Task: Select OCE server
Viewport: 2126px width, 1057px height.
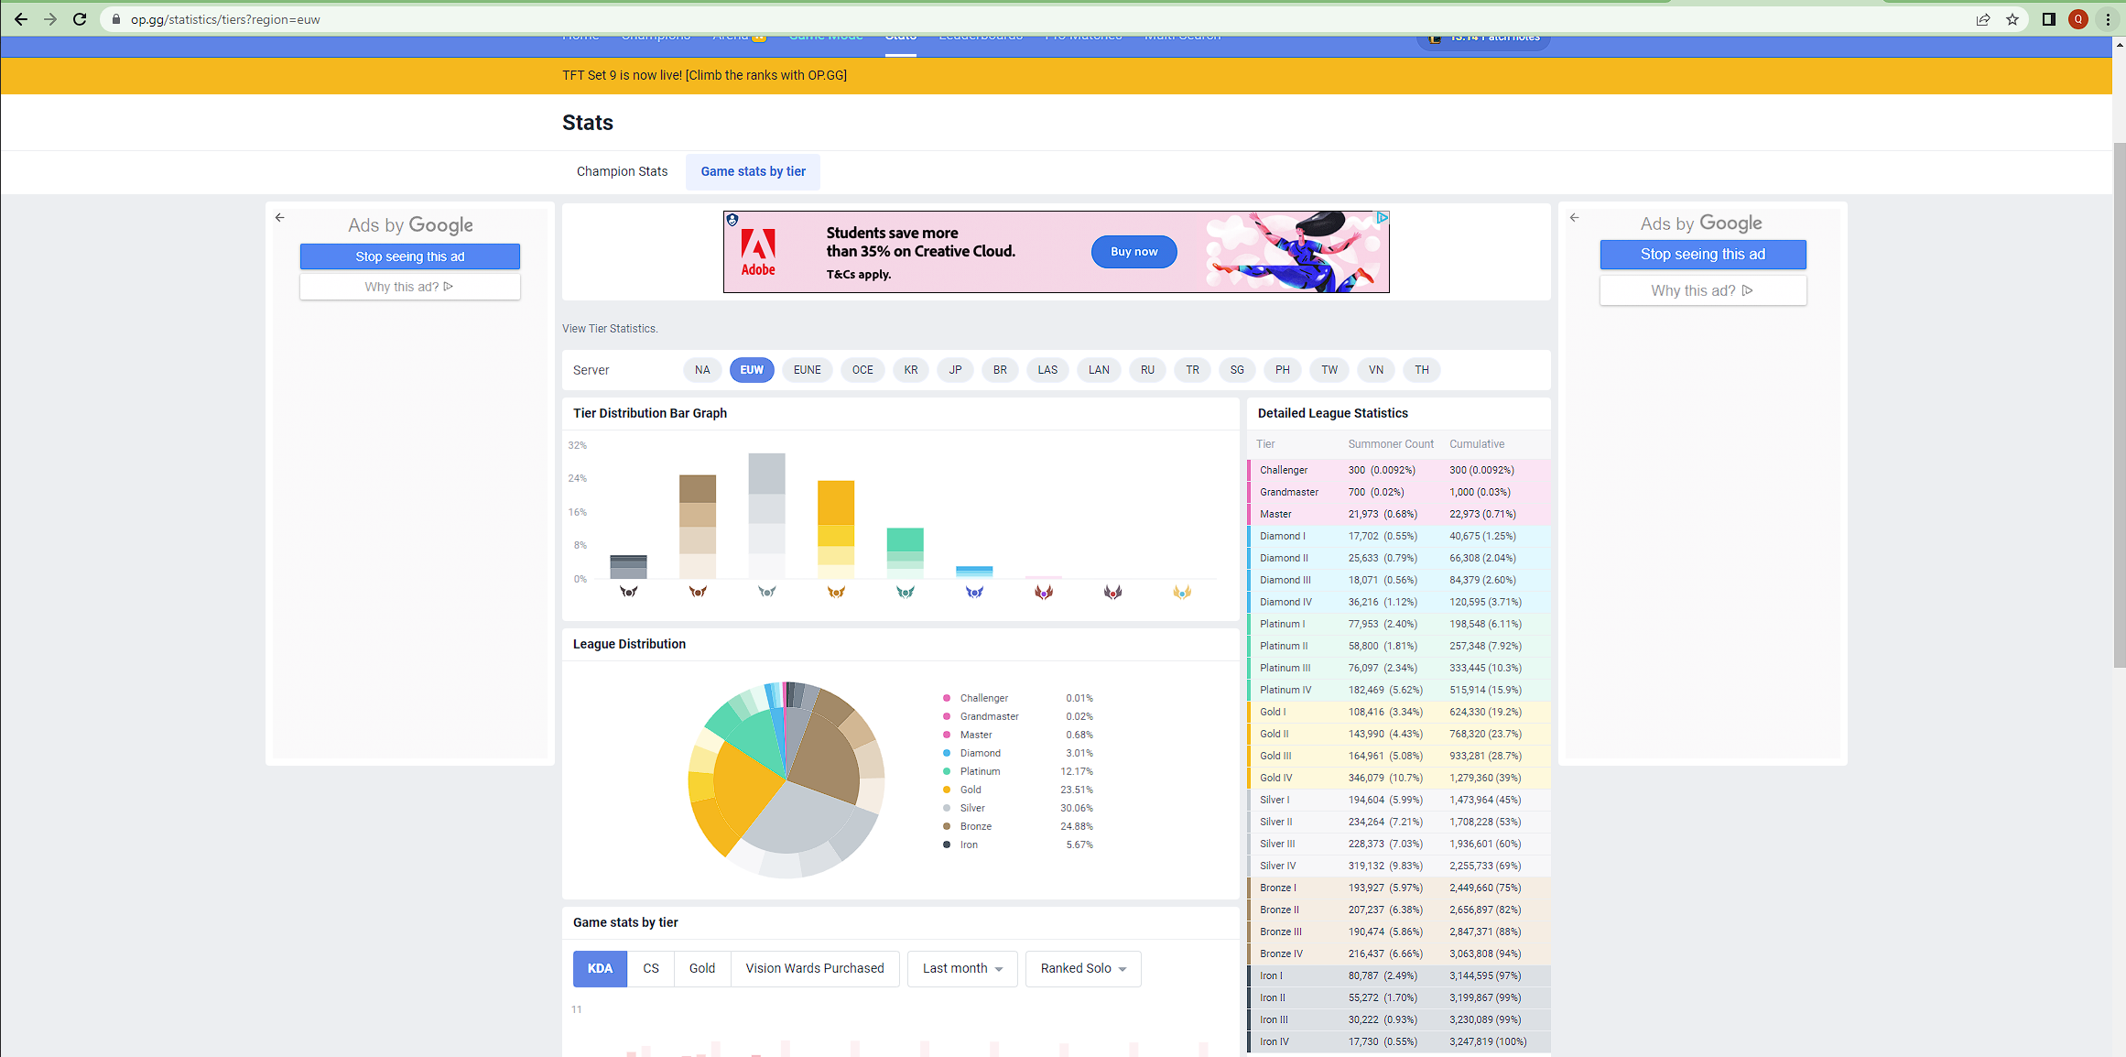Action: pyautogui.click(x=862, y=370)
